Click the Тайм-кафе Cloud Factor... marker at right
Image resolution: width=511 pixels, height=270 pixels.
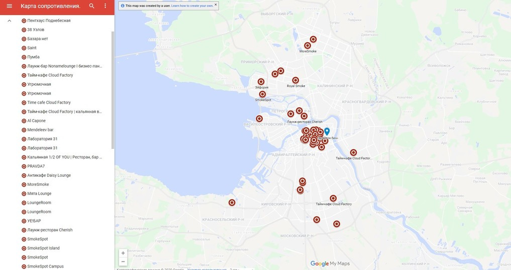click(353, 152)
